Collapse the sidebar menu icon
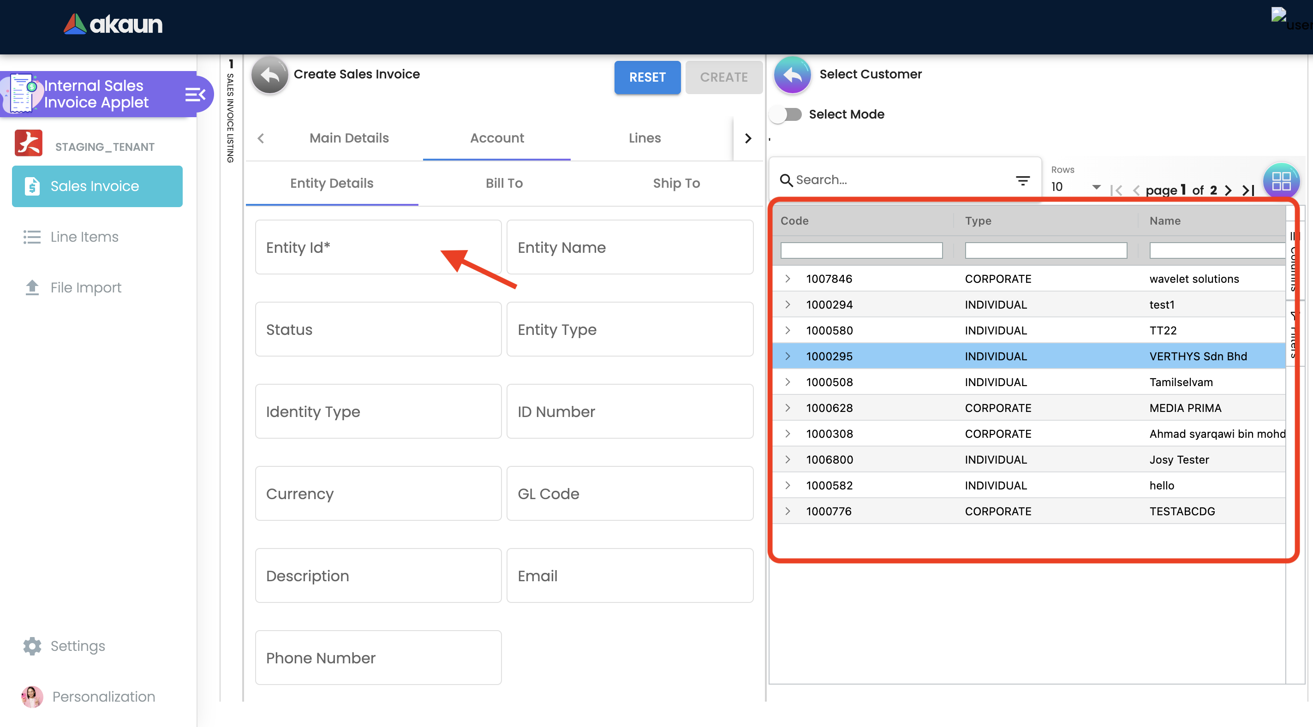Viewport: 1313px width, 727px height. pyautogui.click(x=195, y=94)
